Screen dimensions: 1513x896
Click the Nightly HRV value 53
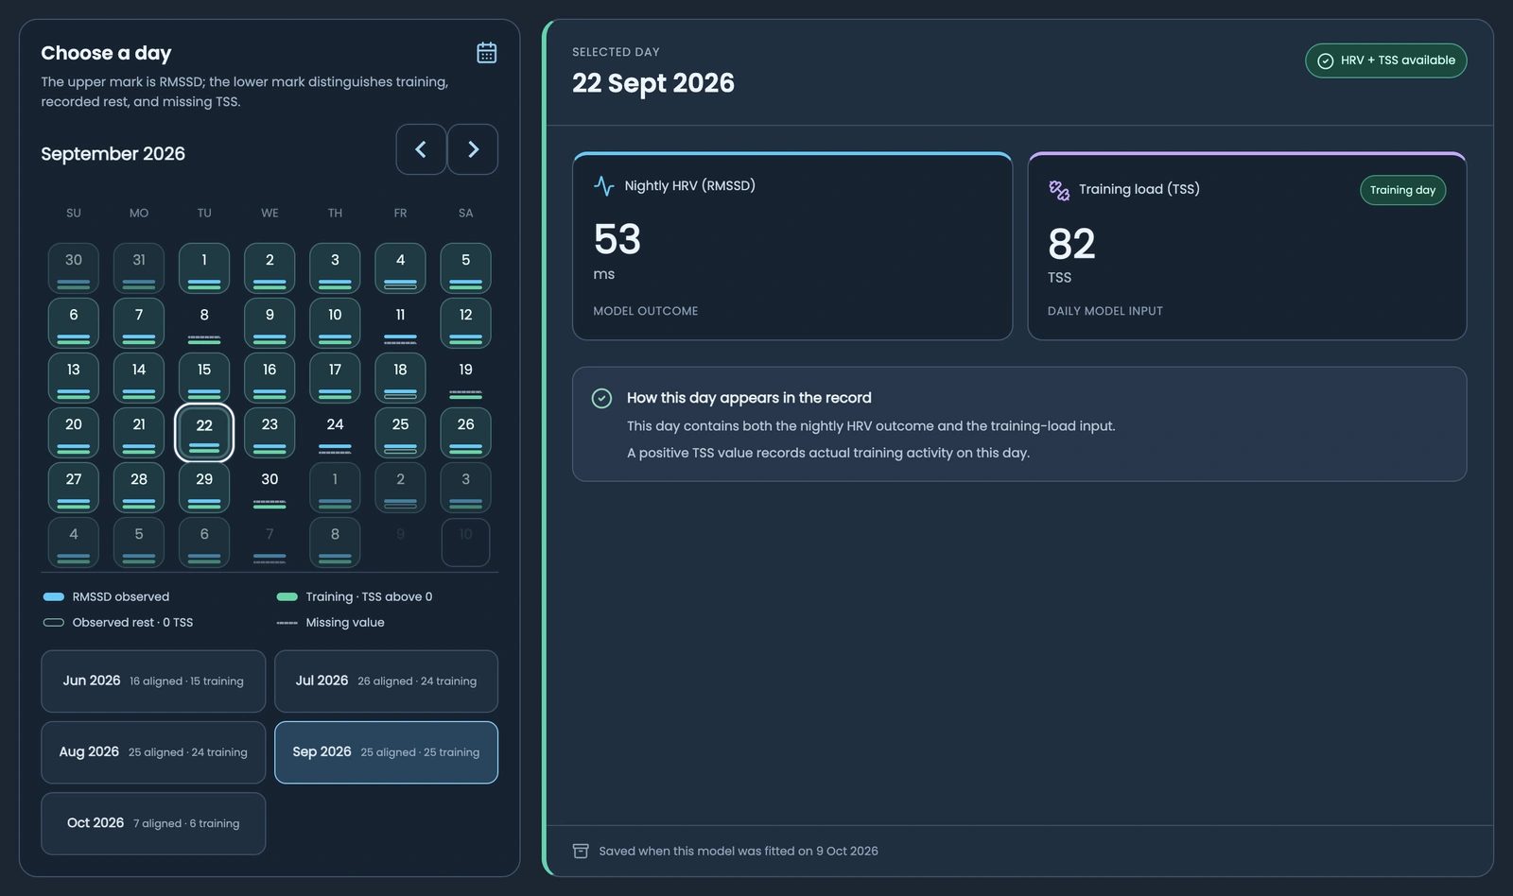click(617, 239)
